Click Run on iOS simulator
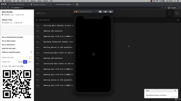Image resolution: width=181 pixels, height=101 pixels. click(x=9, y=41)
